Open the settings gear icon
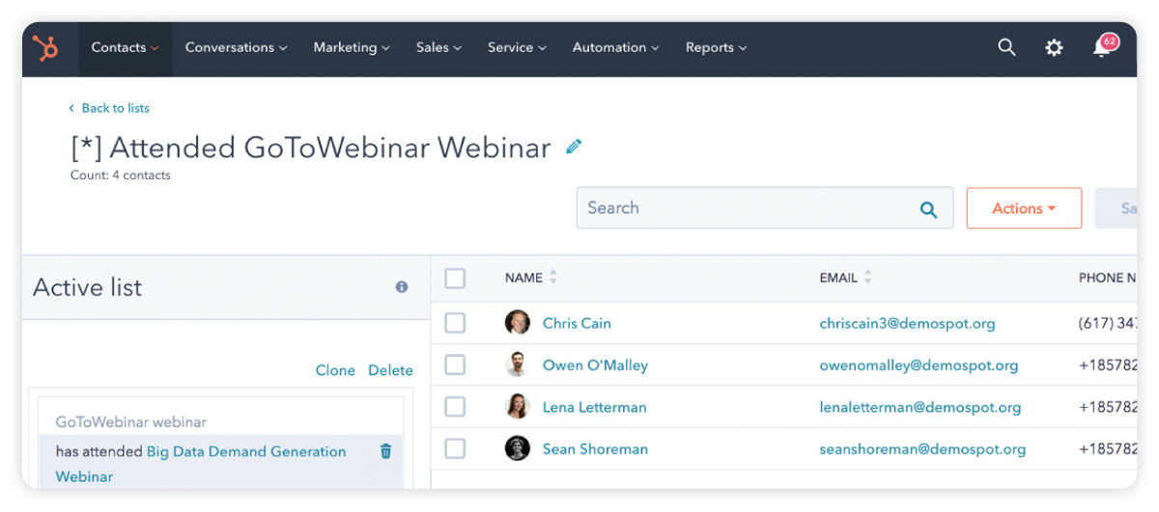 point(1054,47)
